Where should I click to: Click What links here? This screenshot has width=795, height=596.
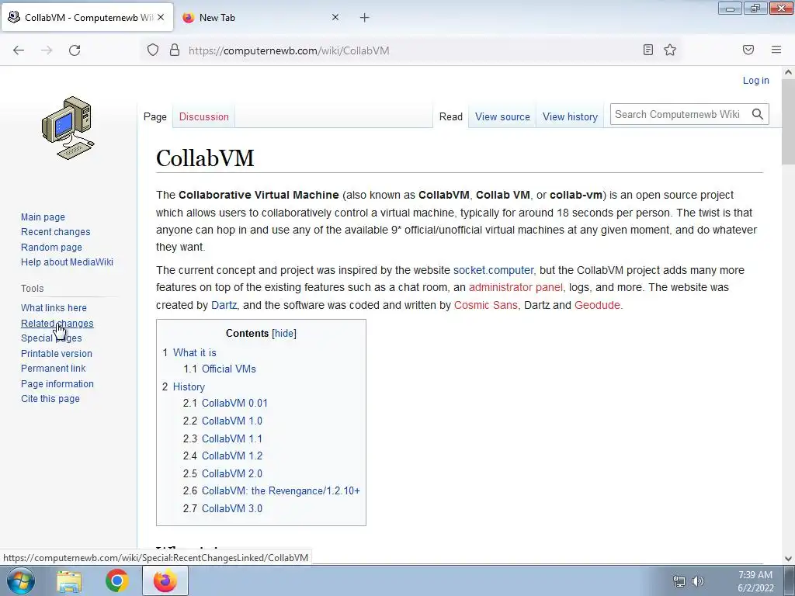coord(54,307)
